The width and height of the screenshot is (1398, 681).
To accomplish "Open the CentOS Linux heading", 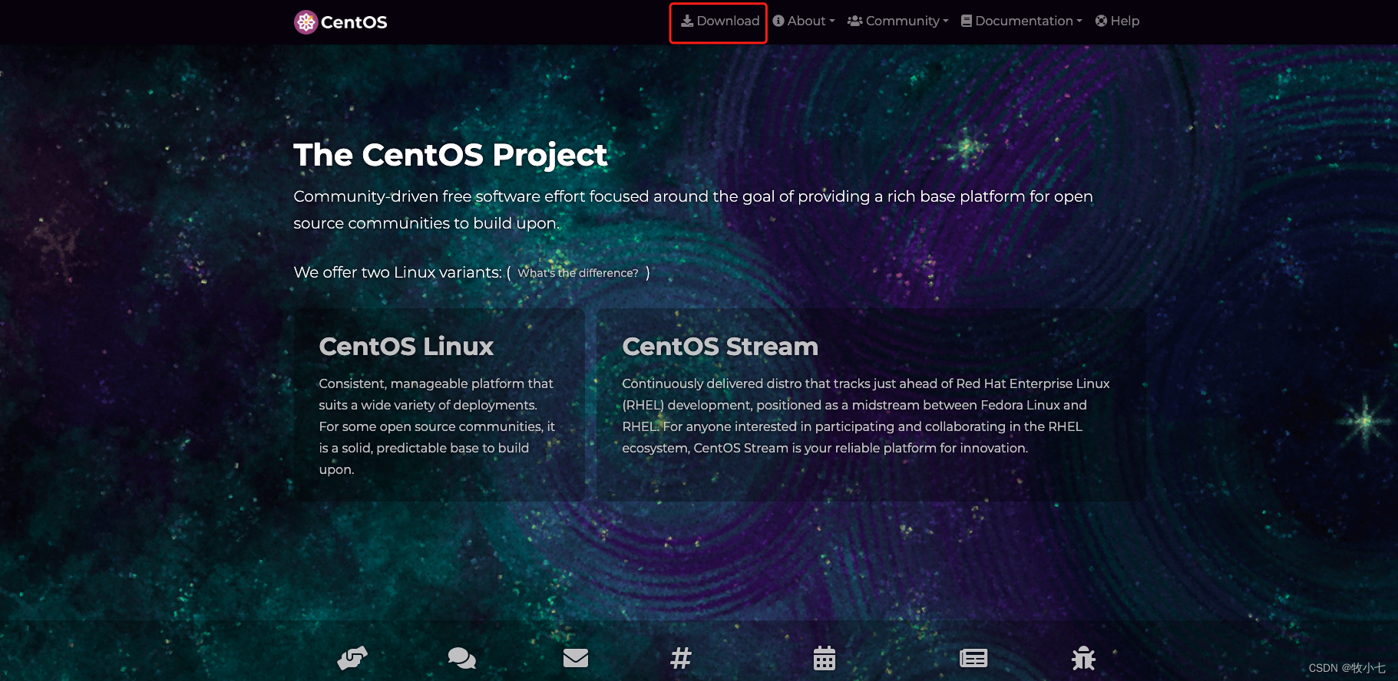I will [406, 347].
